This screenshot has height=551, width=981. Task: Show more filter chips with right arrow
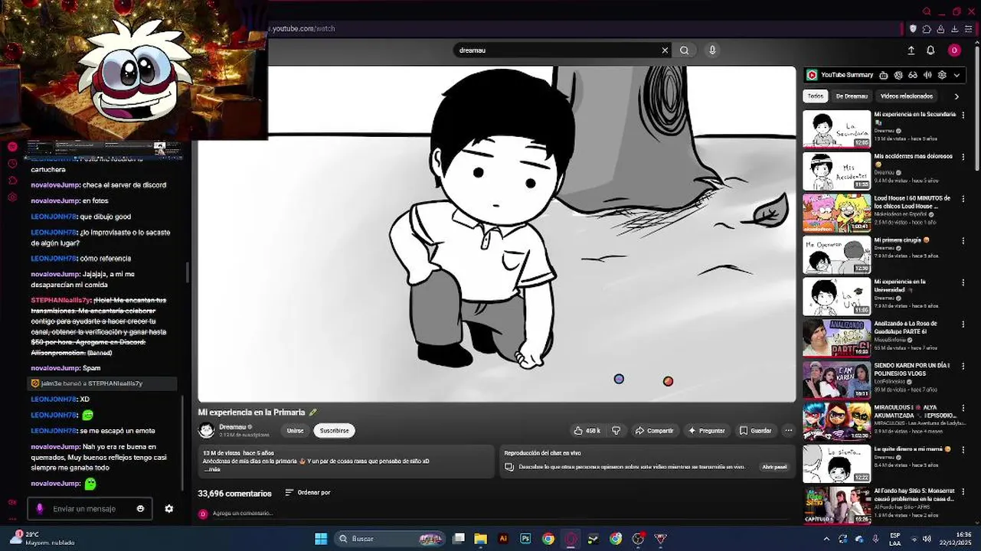coord(956,96)
